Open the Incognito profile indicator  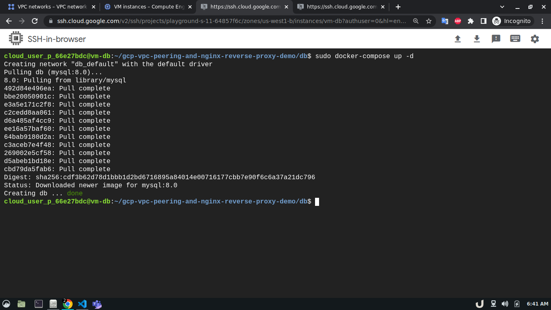coord(512,21)
